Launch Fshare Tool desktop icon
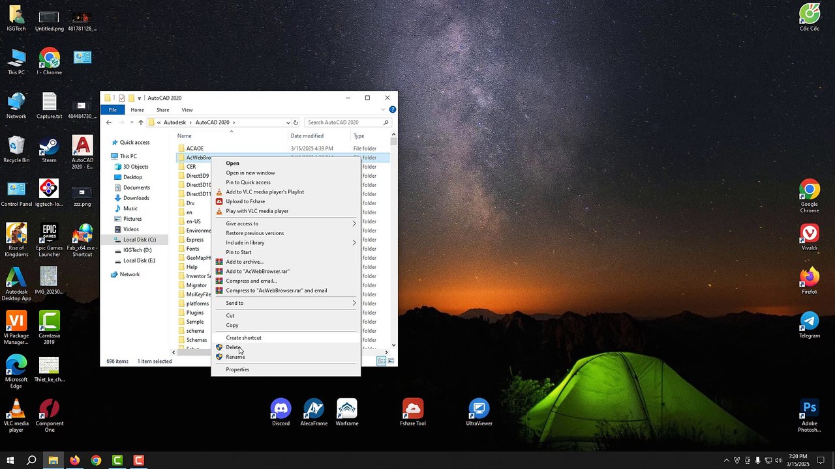Viewport: 835px width, 469px height. pos(413,412)
